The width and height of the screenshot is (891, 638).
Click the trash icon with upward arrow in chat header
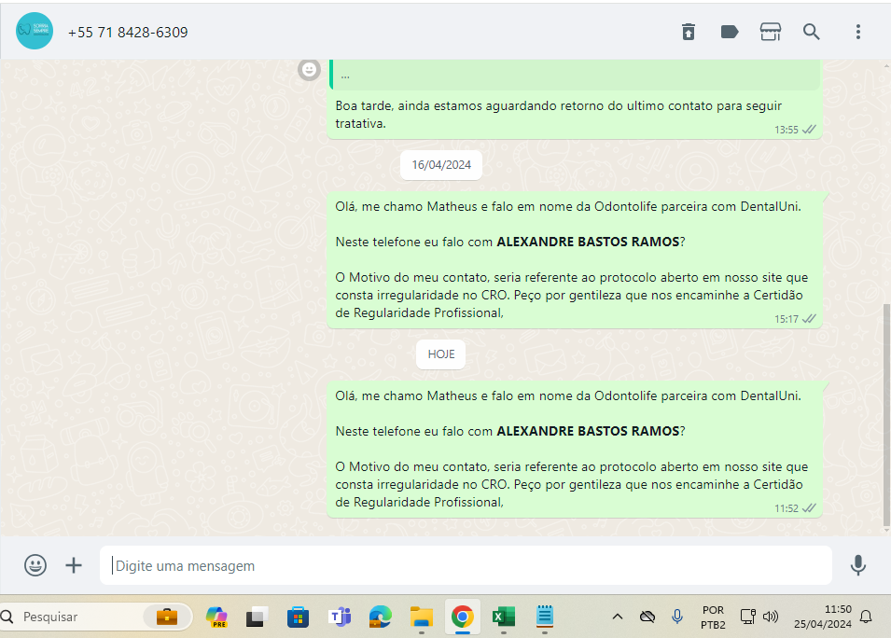pyautogui.click(x=689, y=32)
